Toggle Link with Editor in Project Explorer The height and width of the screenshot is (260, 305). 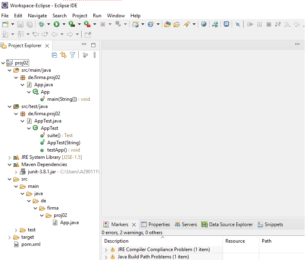[63, 55]
